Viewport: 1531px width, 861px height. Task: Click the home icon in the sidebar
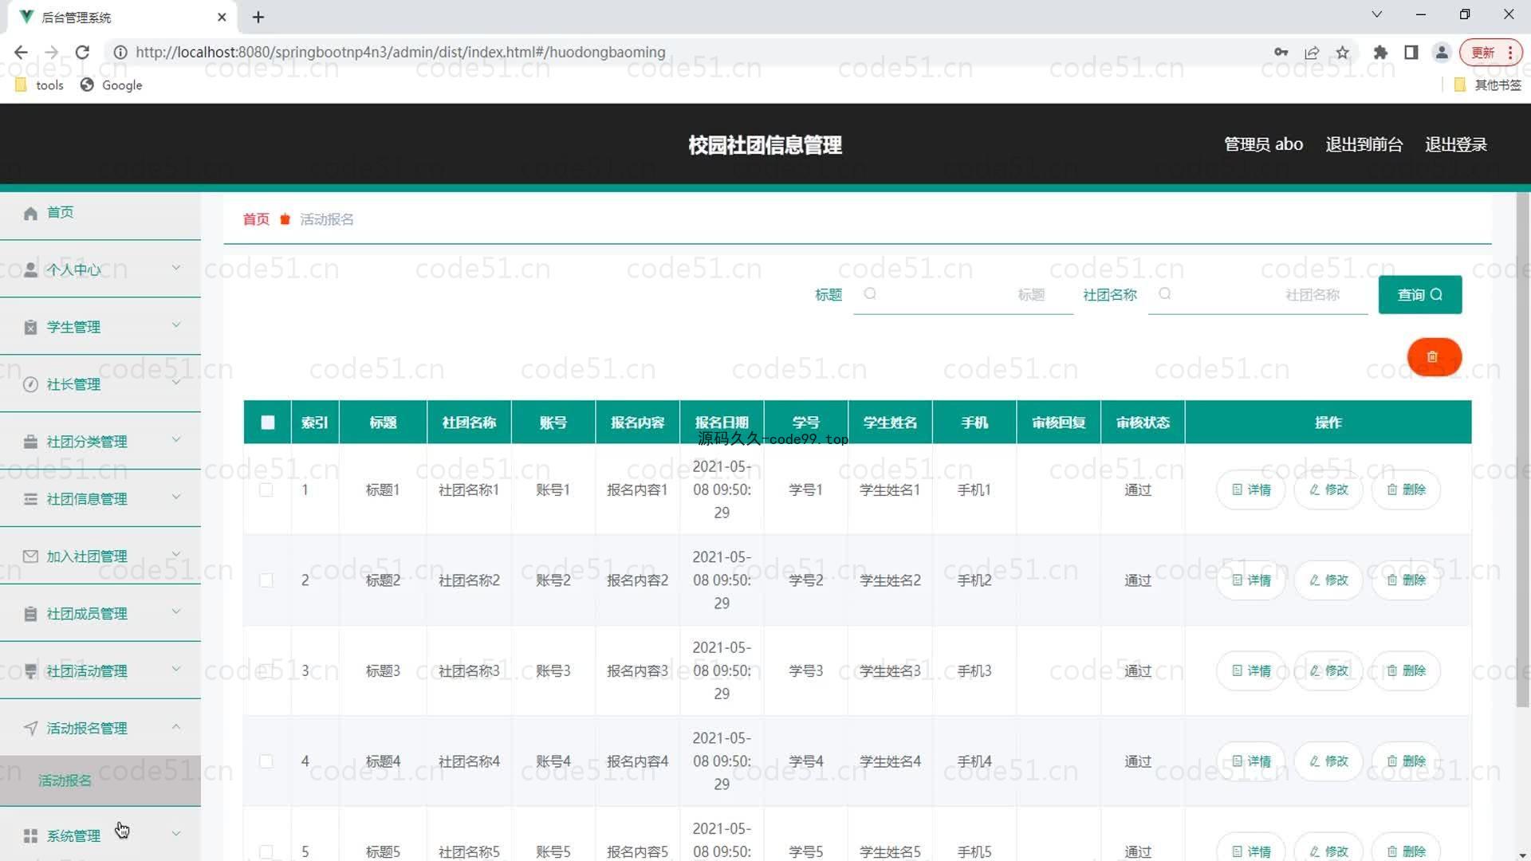point(30,213)
